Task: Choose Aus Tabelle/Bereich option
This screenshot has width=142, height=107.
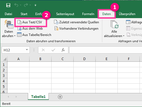Action: point(37,35)
